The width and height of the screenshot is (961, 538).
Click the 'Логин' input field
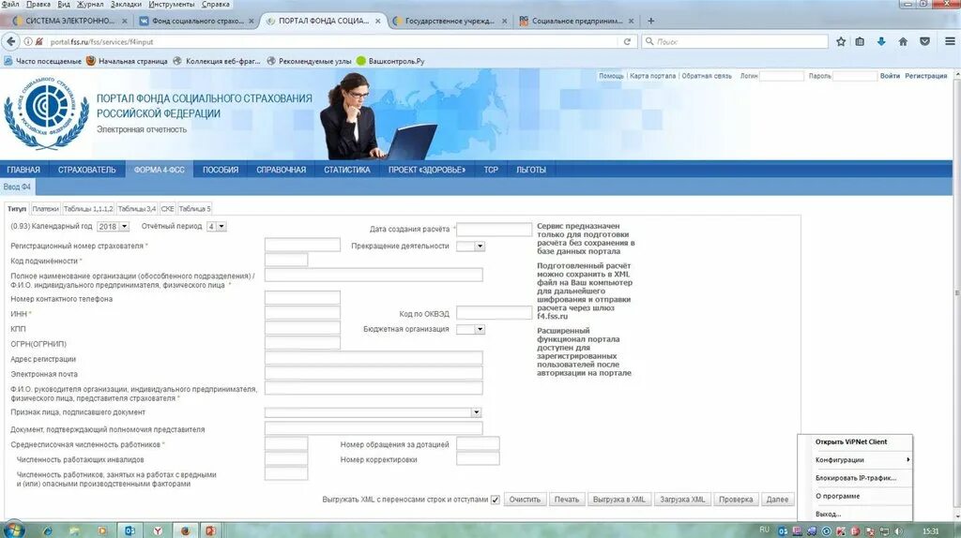click(x=782, y=76)
